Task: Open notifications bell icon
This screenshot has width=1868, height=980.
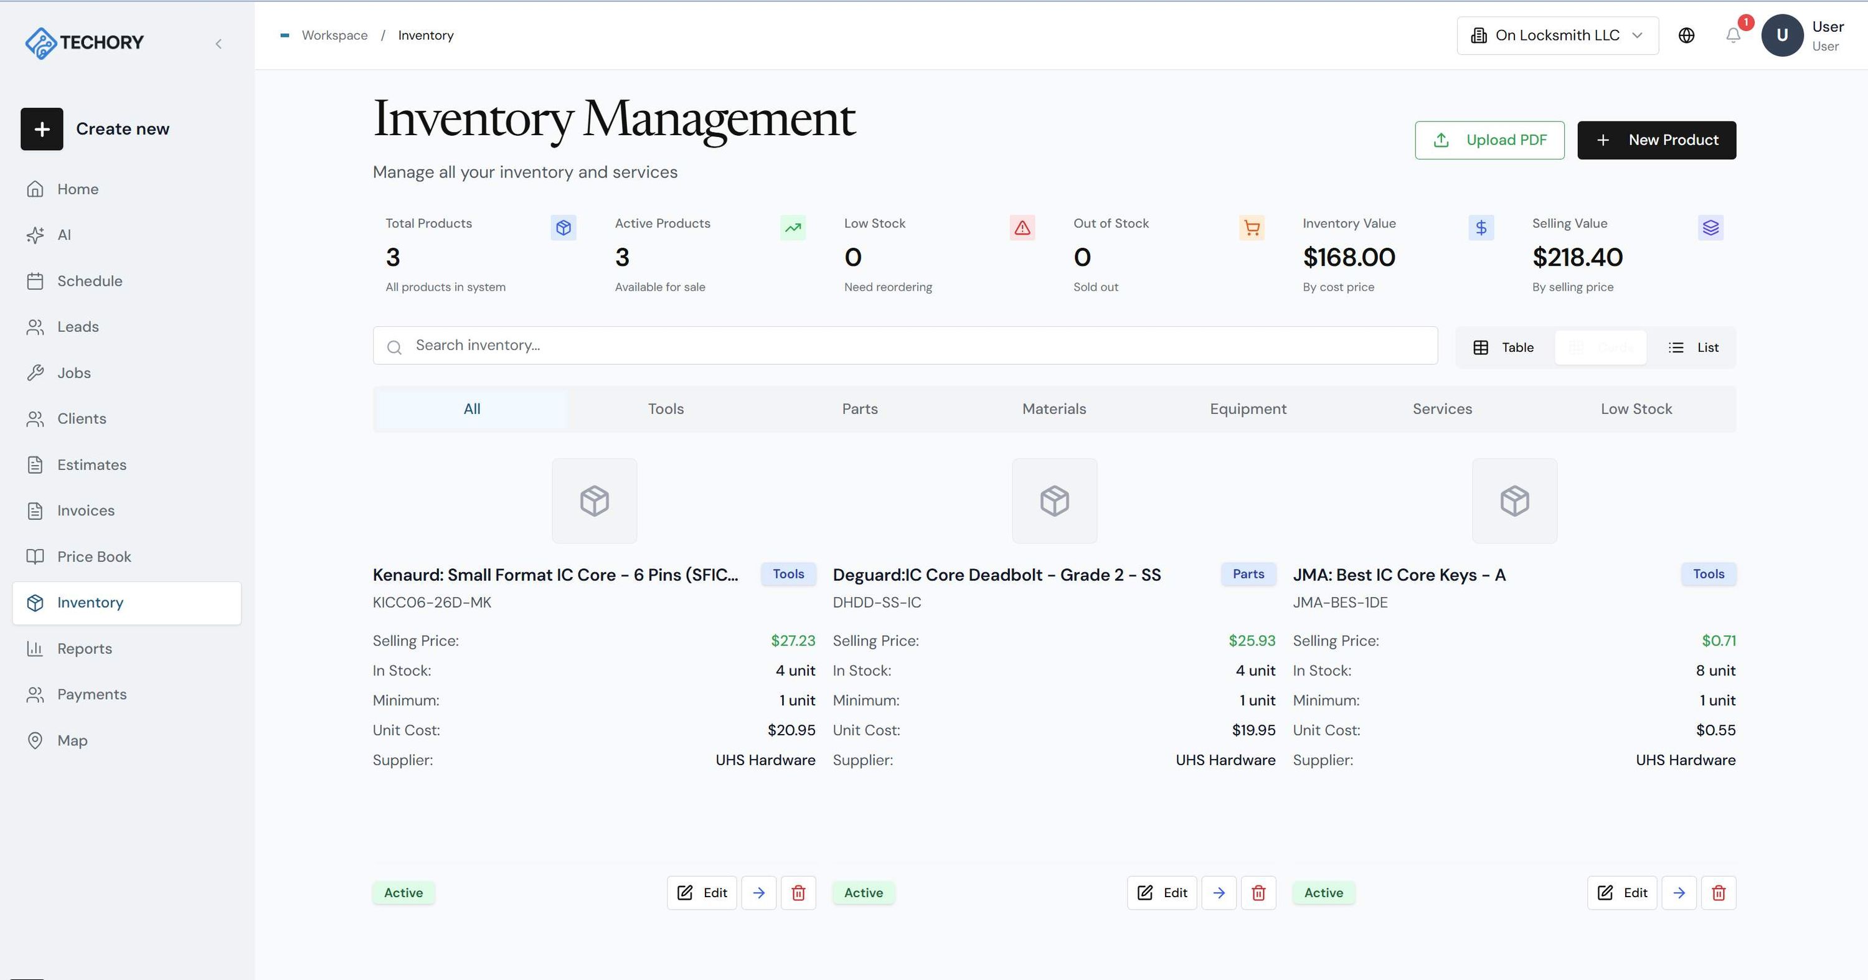Action: pyautogui.click(x=1732, y=35)
